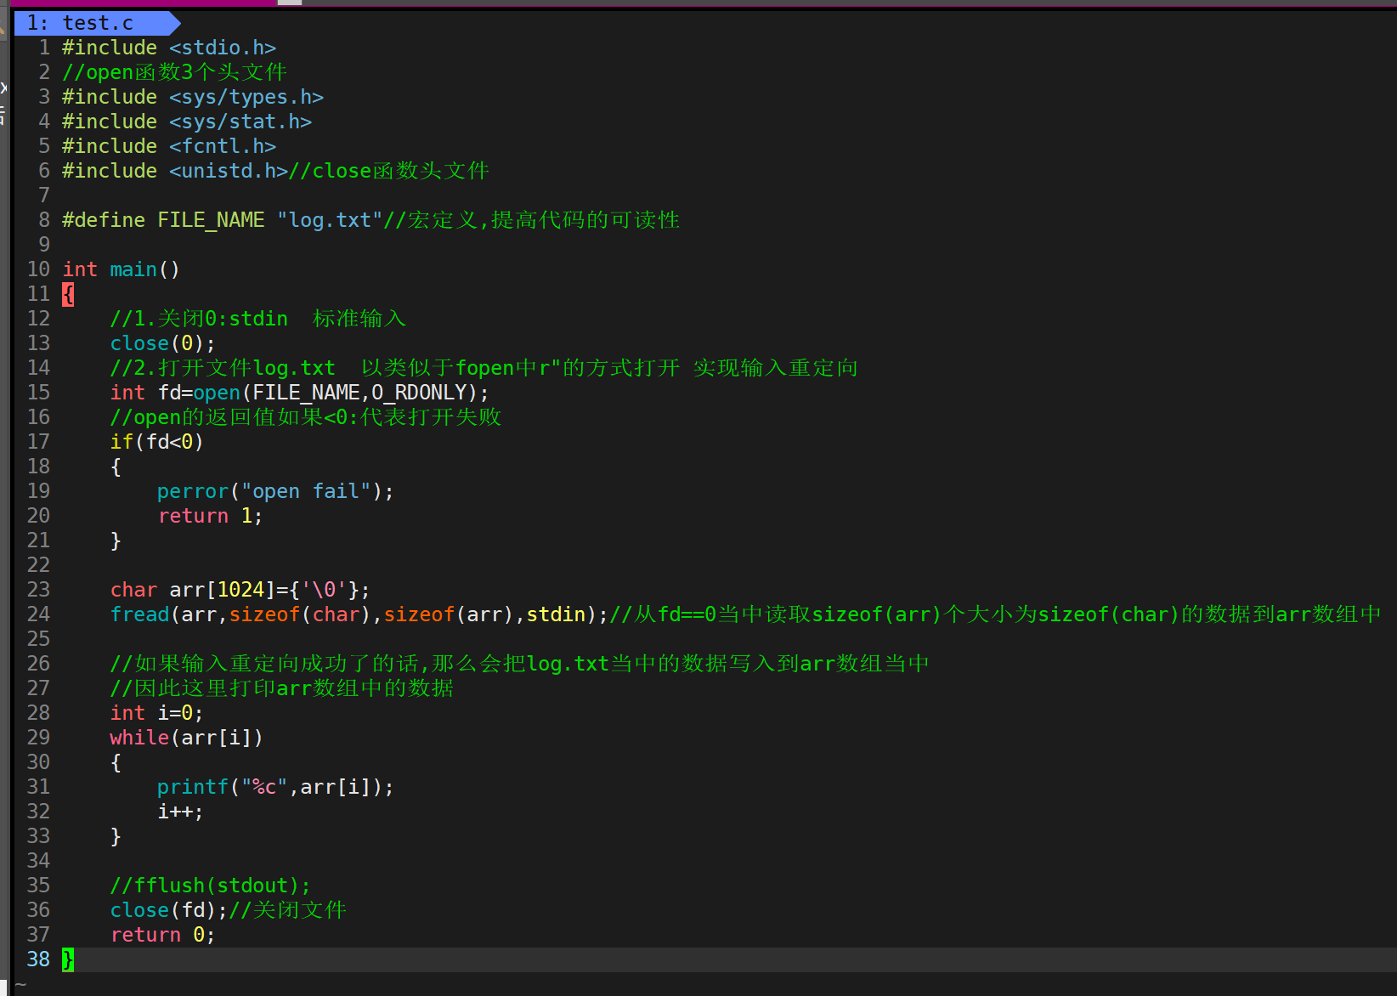The width and height of the screenshot is (1397, 996).
Task: Click the '#include <fcntl.h>' text
Action: point(169,146)
